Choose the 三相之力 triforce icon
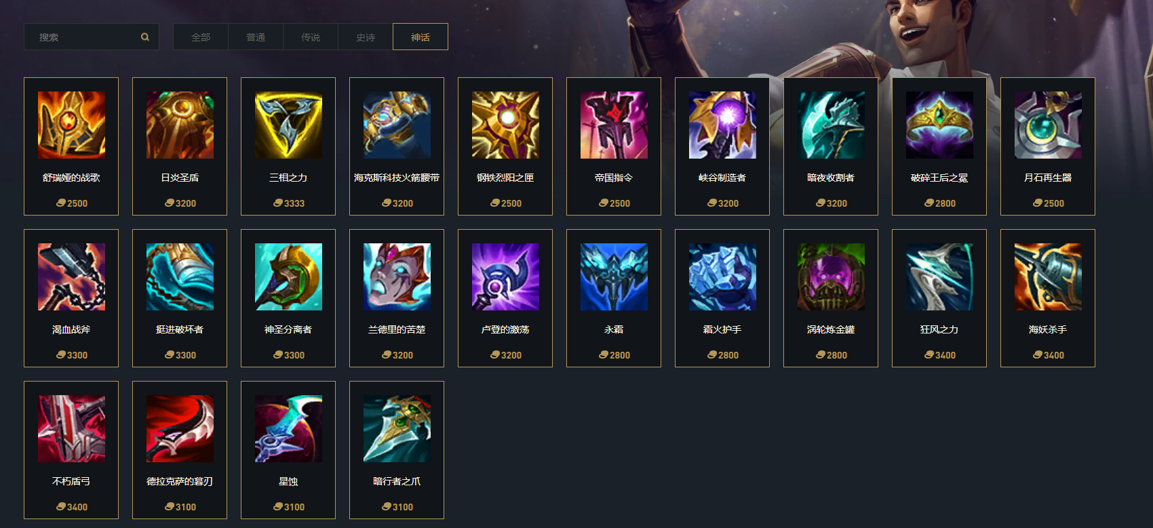The width and height of the screenshot is (1153, 528). 288,125
